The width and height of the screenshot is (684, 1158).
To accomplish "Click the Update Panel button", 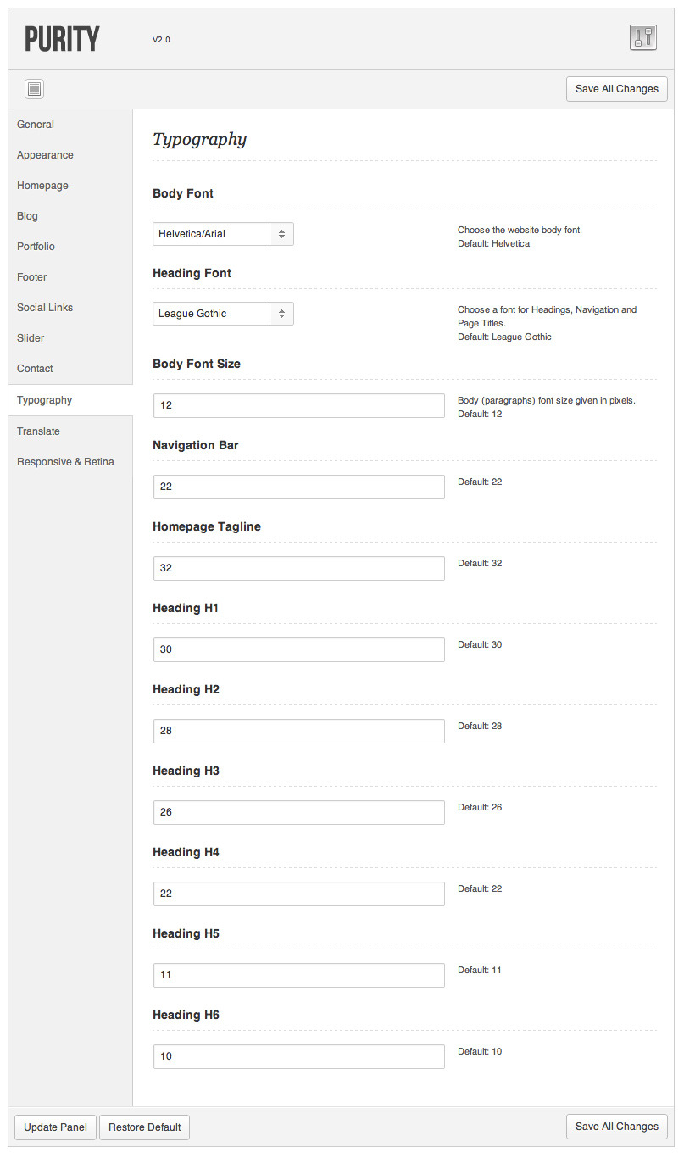I will pos(55,1127).
